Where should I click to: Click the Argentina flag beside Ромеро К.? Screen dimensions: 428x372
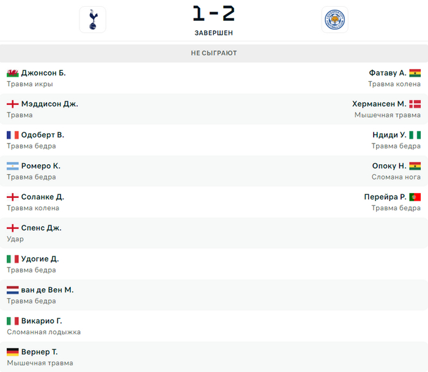pos(12,166)
